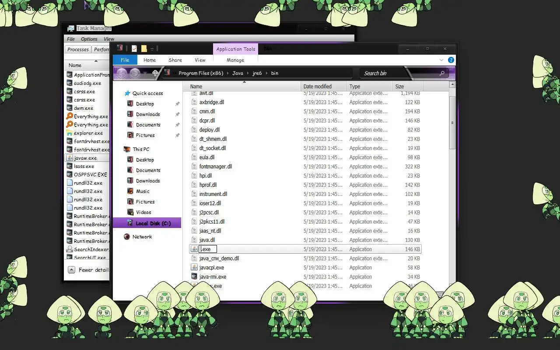Click the Pictures icon under Quick access
The image size is (560, 350).
coord(130,135)
